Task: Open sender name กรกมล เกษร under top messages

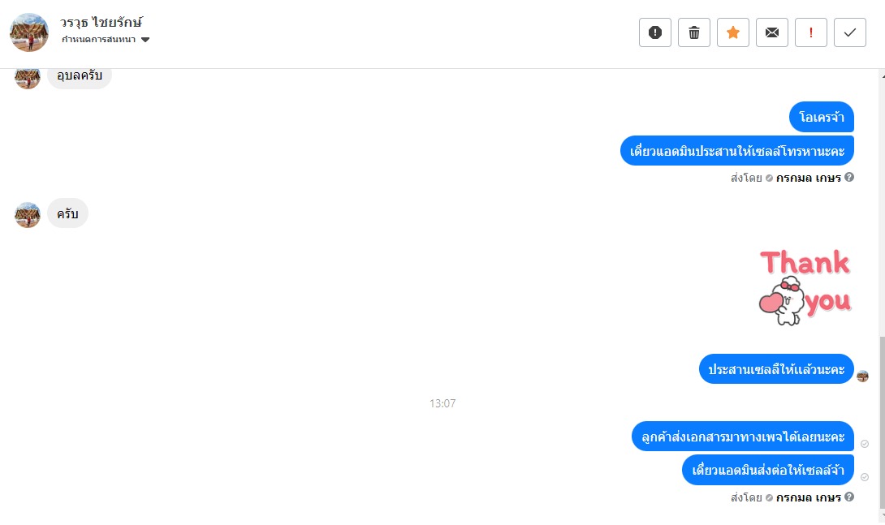Action: [808, 178]
